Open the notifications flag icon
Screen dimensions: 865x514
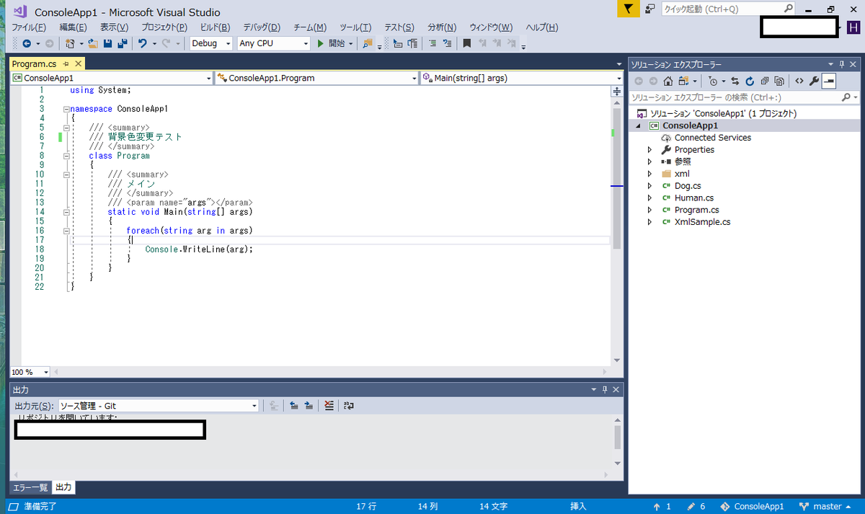(x=628, y=9)
